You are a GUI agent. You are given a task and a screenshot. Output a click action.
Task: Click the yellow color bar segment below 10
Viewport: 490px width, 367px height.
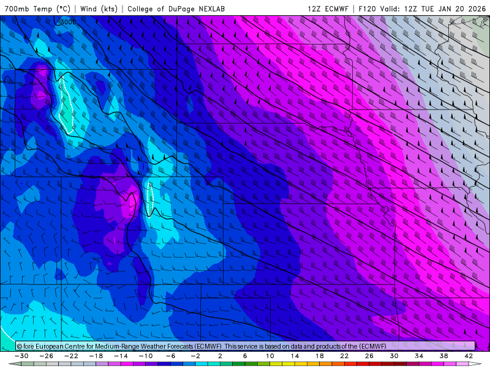click(x=276, y=364)
